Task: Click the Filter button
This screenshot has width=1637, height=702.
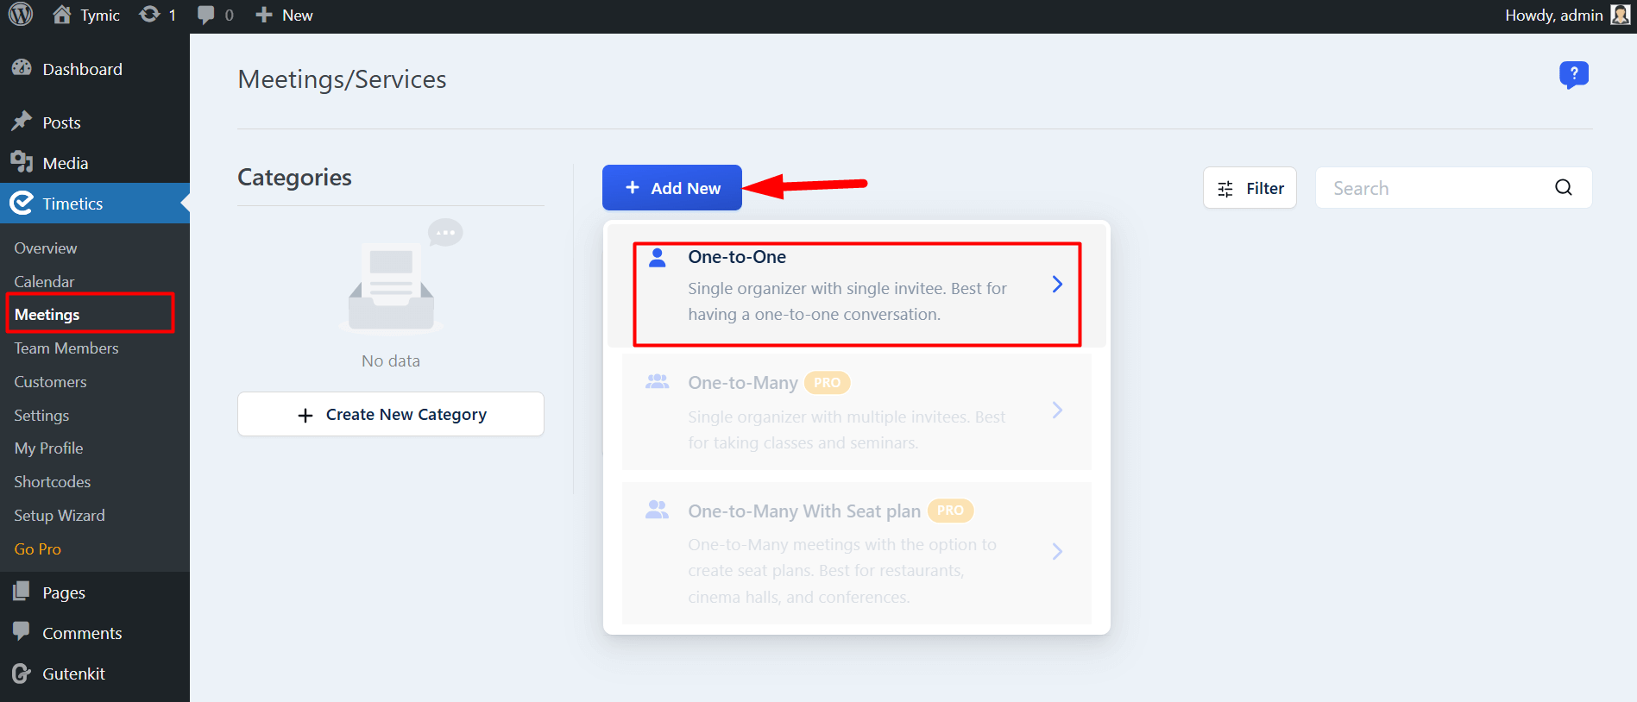Action: tap(1250, 188)
